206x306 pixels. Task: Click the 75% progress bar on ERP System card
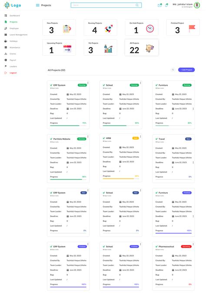click(68, 126)
